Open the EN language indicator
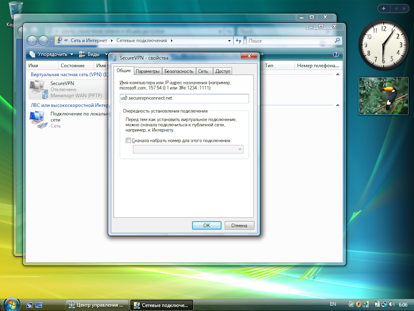 click(333, 304)
